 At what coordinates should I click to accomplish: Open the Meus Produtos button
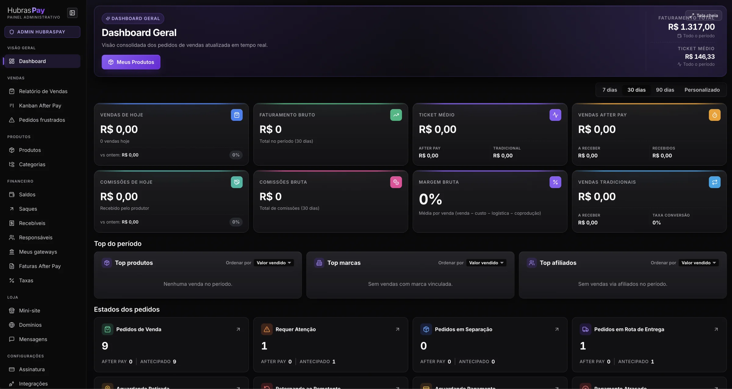click(x=131, y=62)
